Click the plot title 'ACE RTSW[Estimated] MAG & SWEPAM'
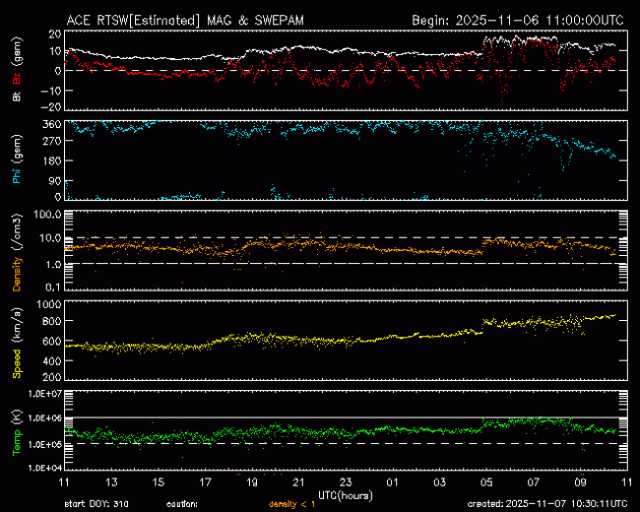 pyautogui.click(x=185, y=21)
